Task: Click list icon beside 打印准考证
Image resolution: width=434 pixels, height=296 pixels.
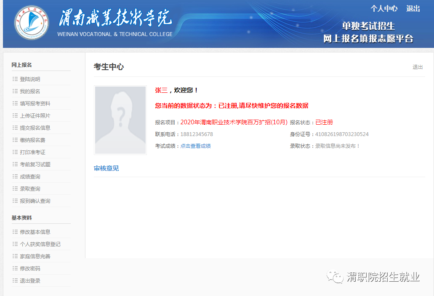Action: click(x=15, y=152)
